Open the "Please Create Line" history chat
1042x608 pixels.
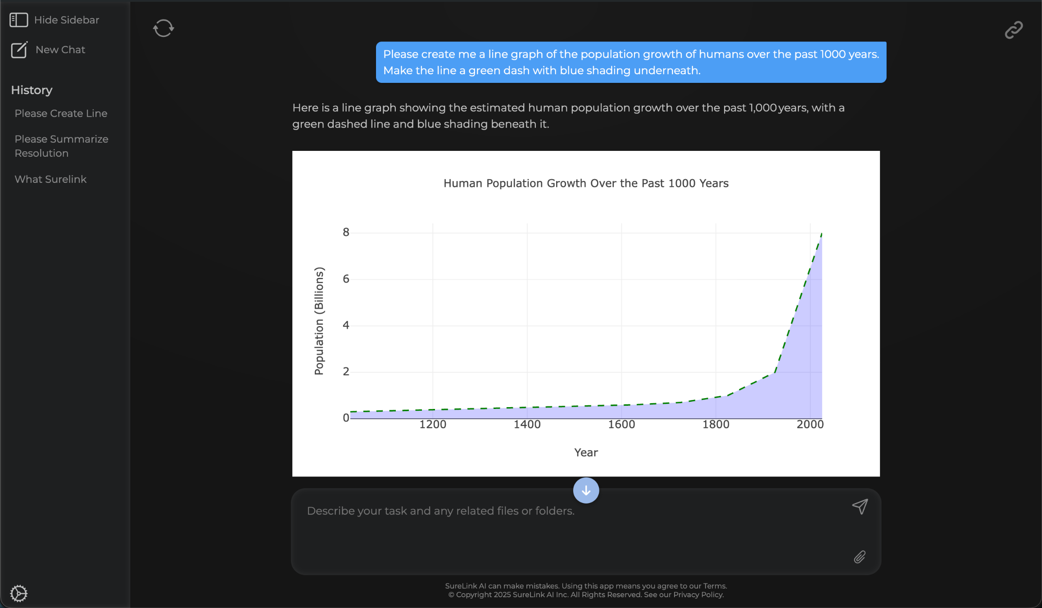61,113
